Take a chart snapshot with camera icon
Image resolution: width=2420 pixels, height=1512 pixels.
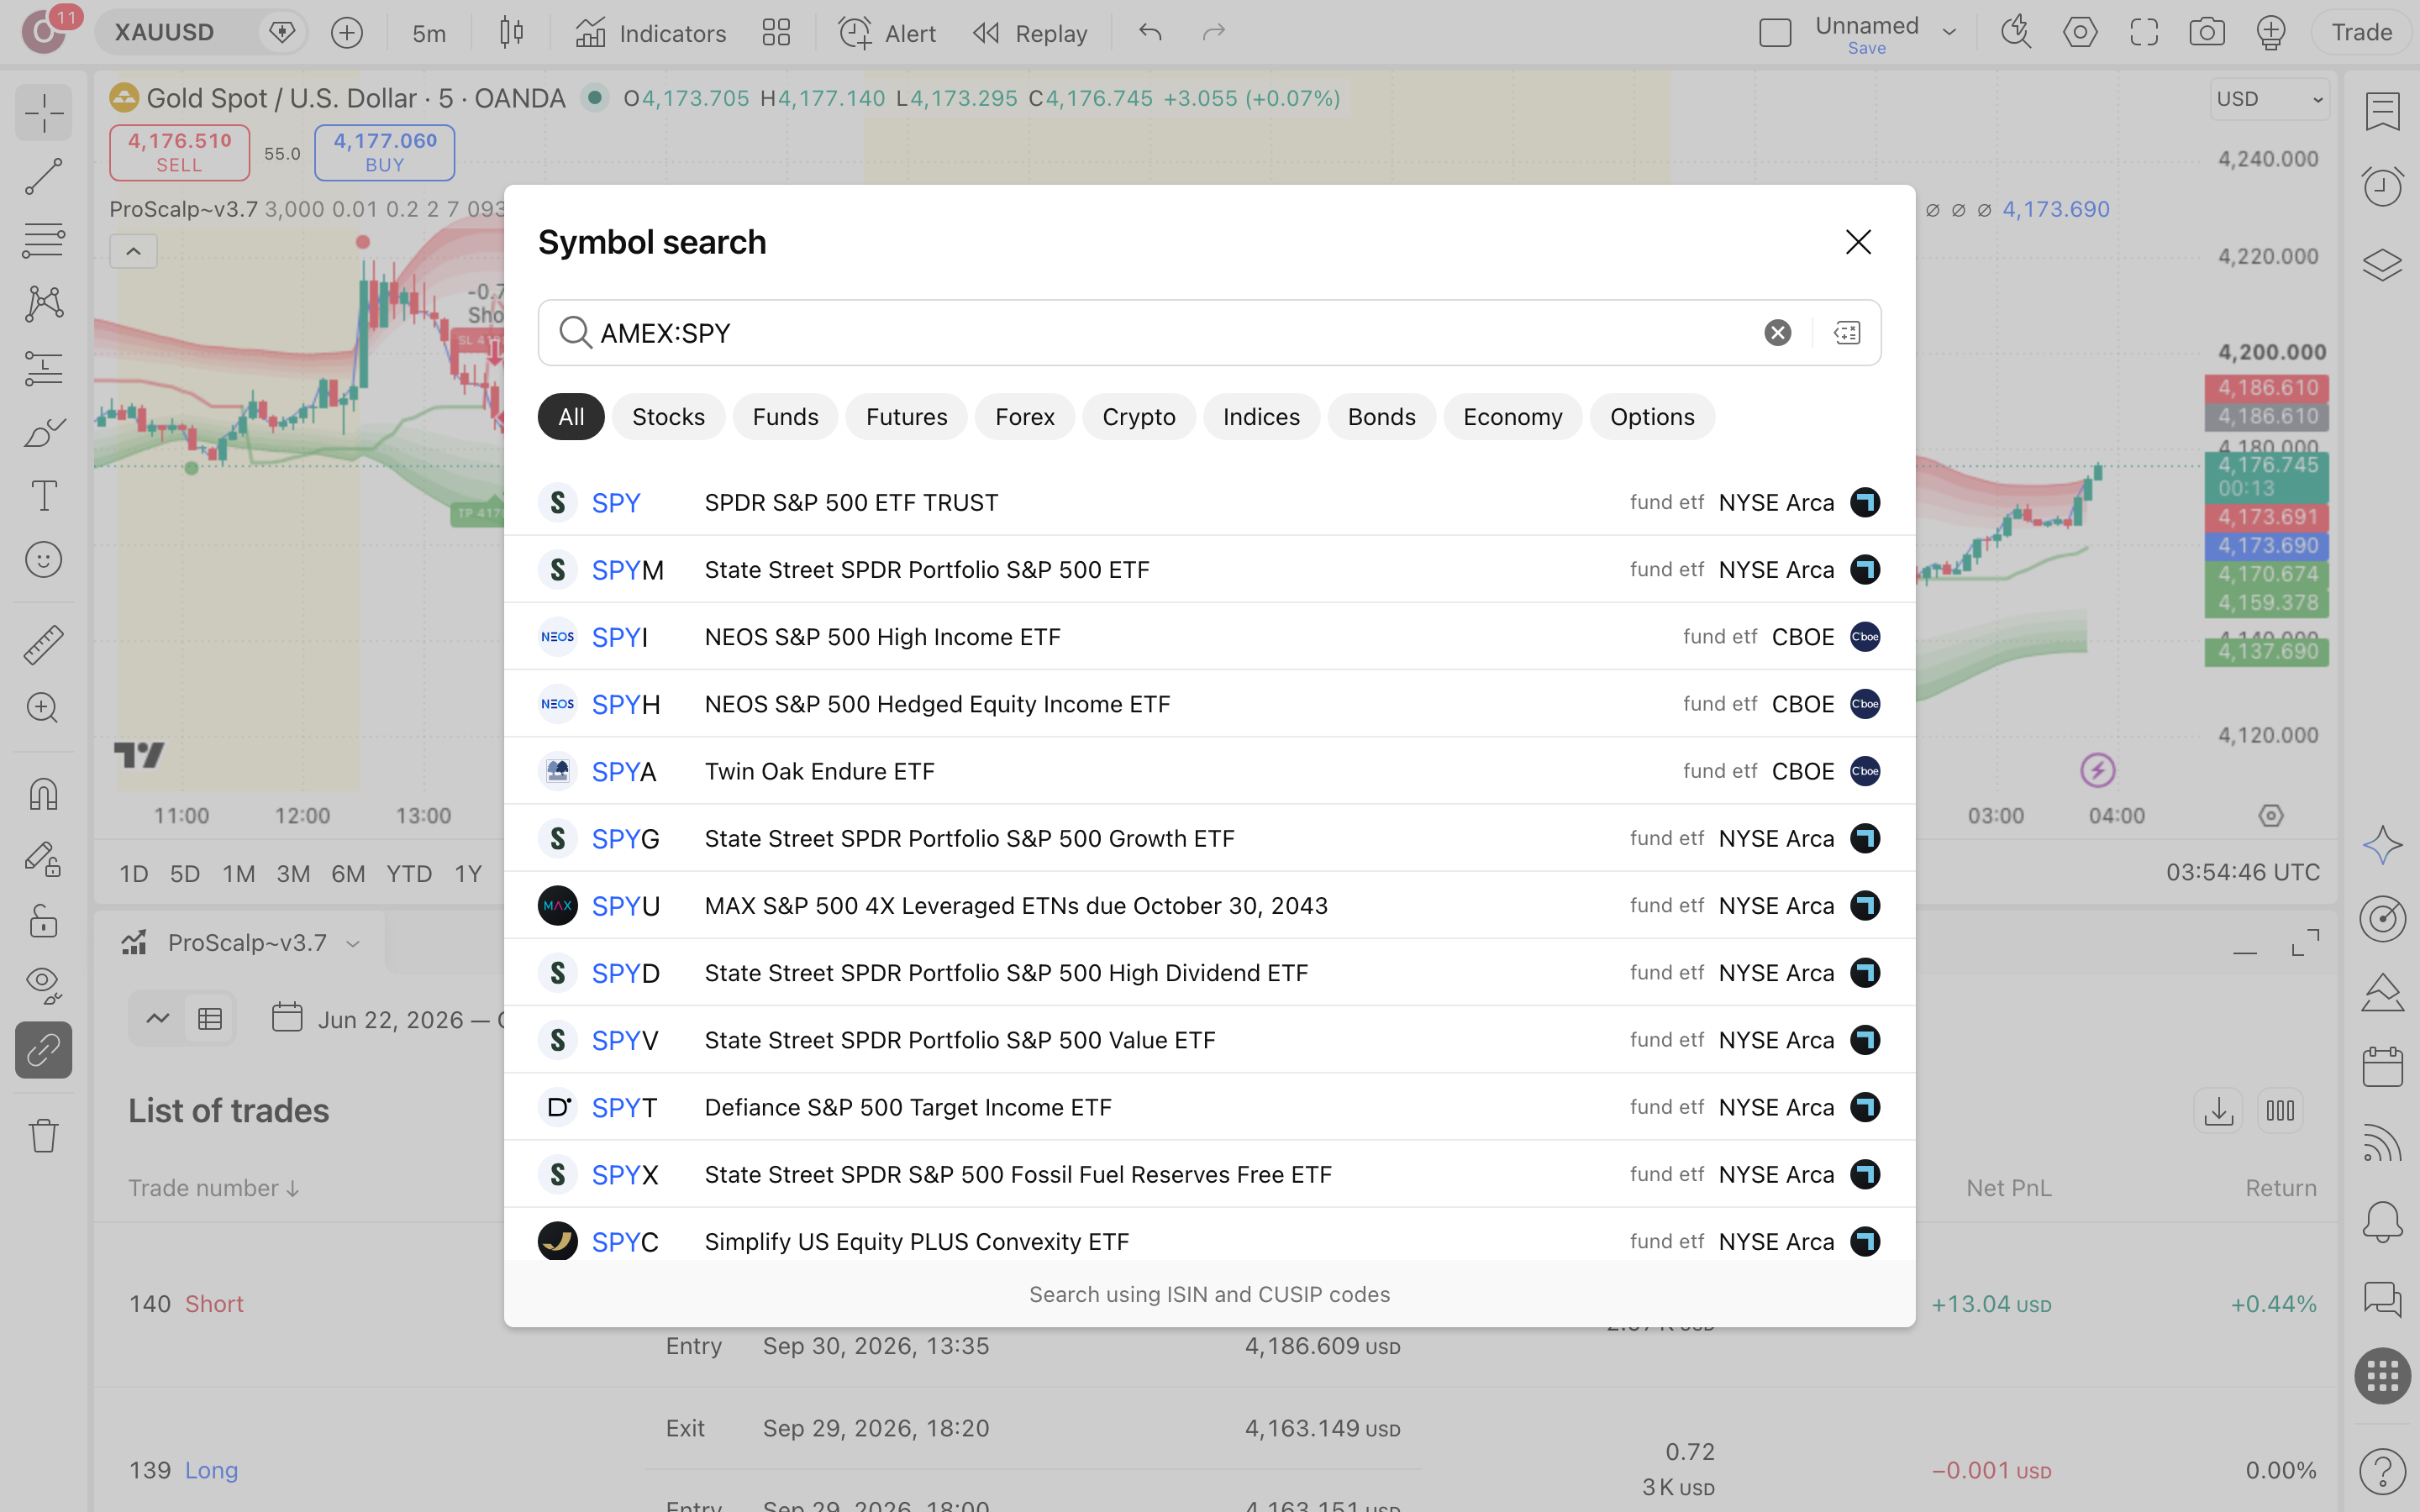click(x=2207, y=32)
